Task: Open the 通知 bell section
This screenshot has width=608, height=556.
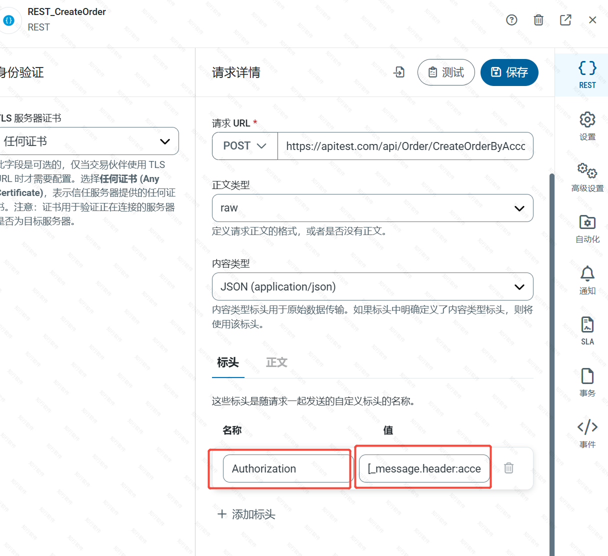Action: click(587, 280)
